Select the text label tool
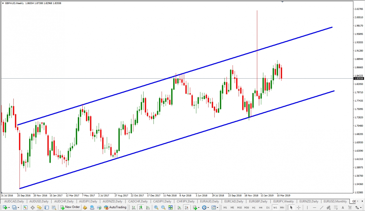 coord(350,207)
